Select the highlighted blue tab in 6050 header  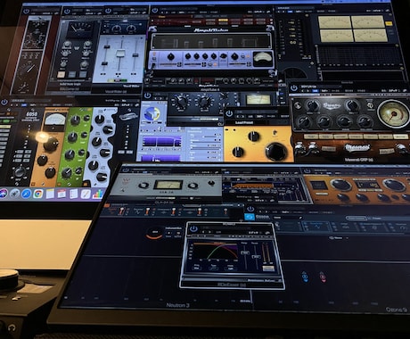[24, 105]
